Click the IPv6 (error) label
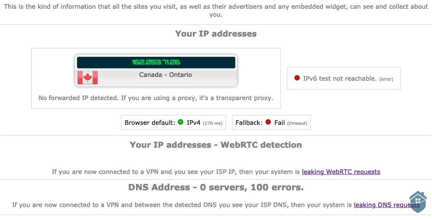The width and height of the screenshot is (432, 220). click(x=386, y=79)
